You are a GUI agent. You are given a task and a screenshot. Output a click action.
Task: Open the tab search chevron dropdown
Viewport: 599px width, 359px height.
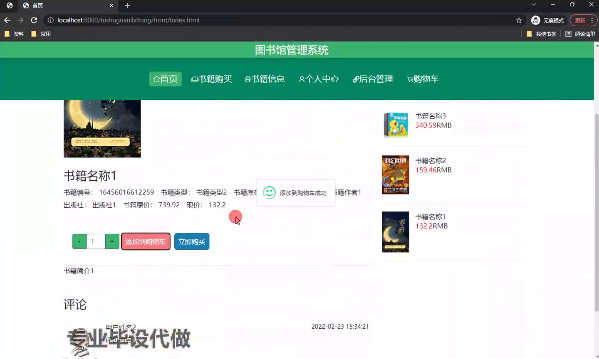click(533, 5)
